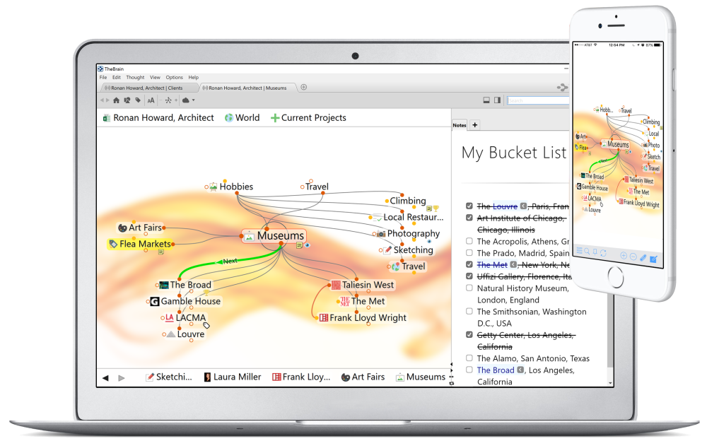Screen dimensions: 707x441
Task: Tap the phone app's search icon
Action: [587, 252]
